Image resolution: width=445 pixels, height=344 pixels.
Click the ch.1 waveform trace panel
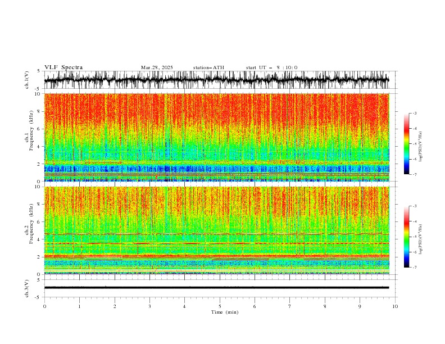pyautogui.click(x=220, y=80)
